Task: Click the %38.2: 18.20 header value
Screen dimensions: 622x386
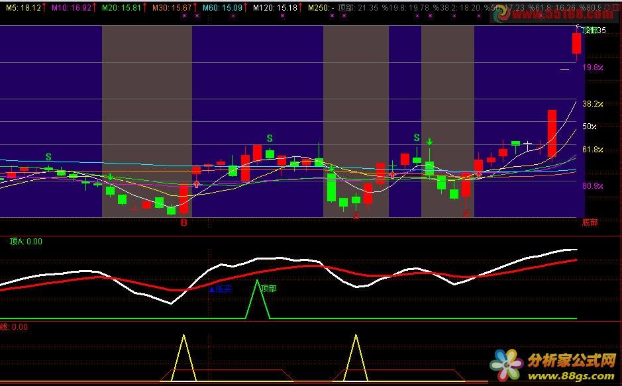Action: tap(456, 7)
